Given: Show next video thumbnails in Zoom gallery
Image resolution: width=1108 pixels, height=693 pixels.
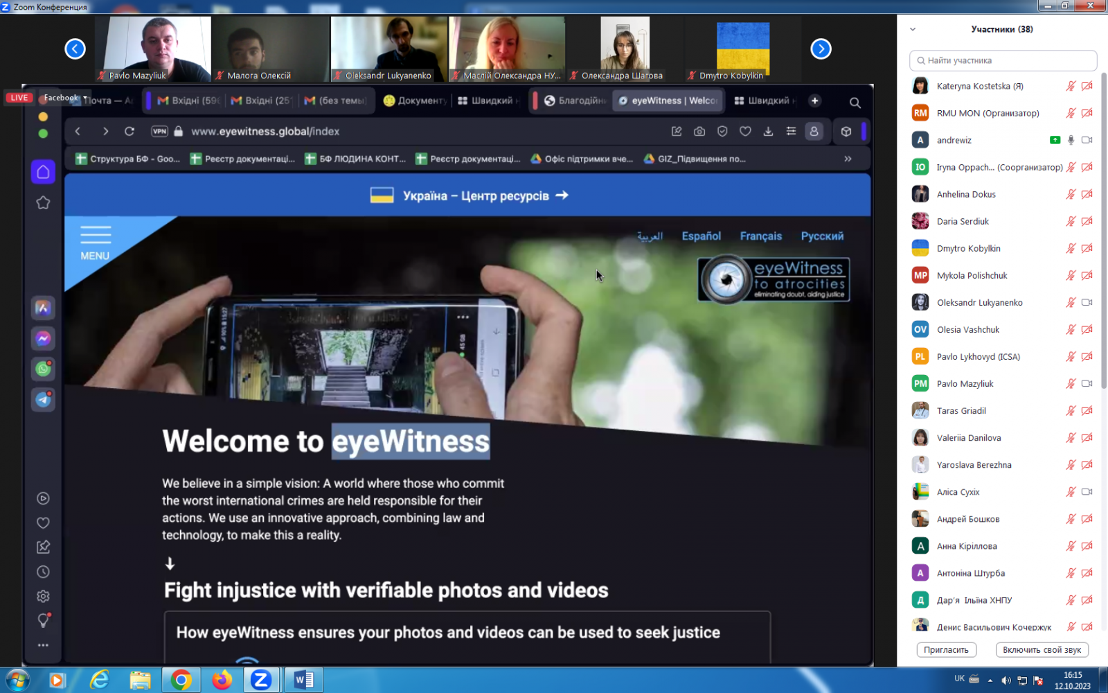Looking at the screenshot, I should point(821,49).
